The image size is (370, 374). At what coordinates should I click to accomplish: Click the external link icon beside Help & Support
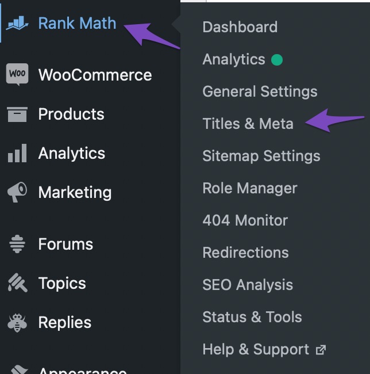tap(321, 350)
